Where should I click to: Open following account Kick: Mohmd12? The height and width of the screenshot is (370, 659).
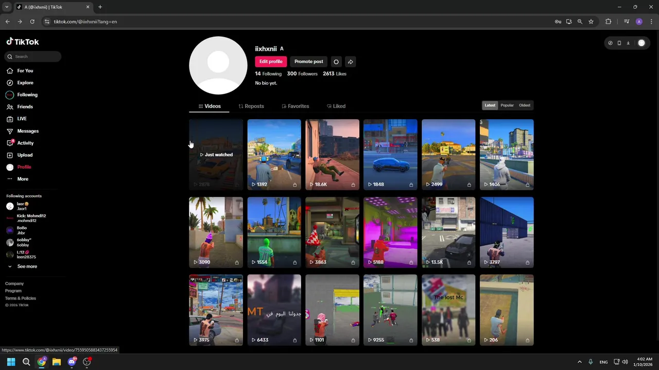click(x=26, y=218)
